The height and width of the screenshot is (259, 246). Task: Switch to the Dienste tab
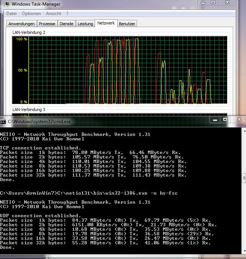tap(66, 24)
